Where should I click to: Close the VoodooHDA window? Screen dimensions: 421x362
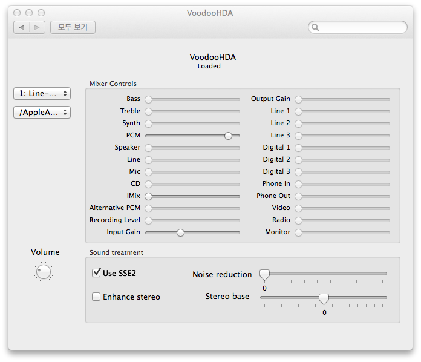tap(17, 13)
